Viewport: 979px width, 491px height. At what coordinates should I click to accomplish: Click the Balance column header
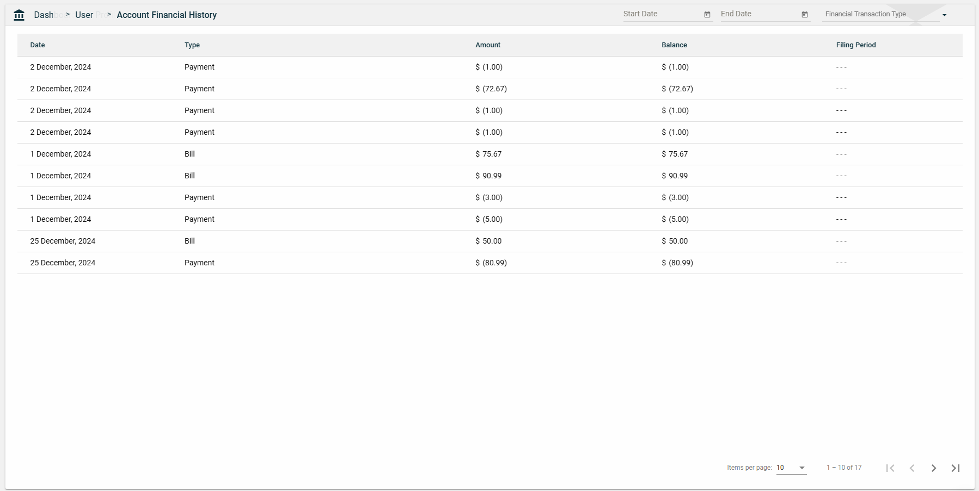coord(674,45)
